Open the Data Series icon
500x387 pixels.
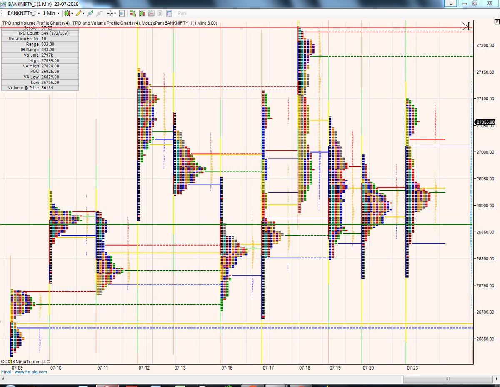click(132, 13)
